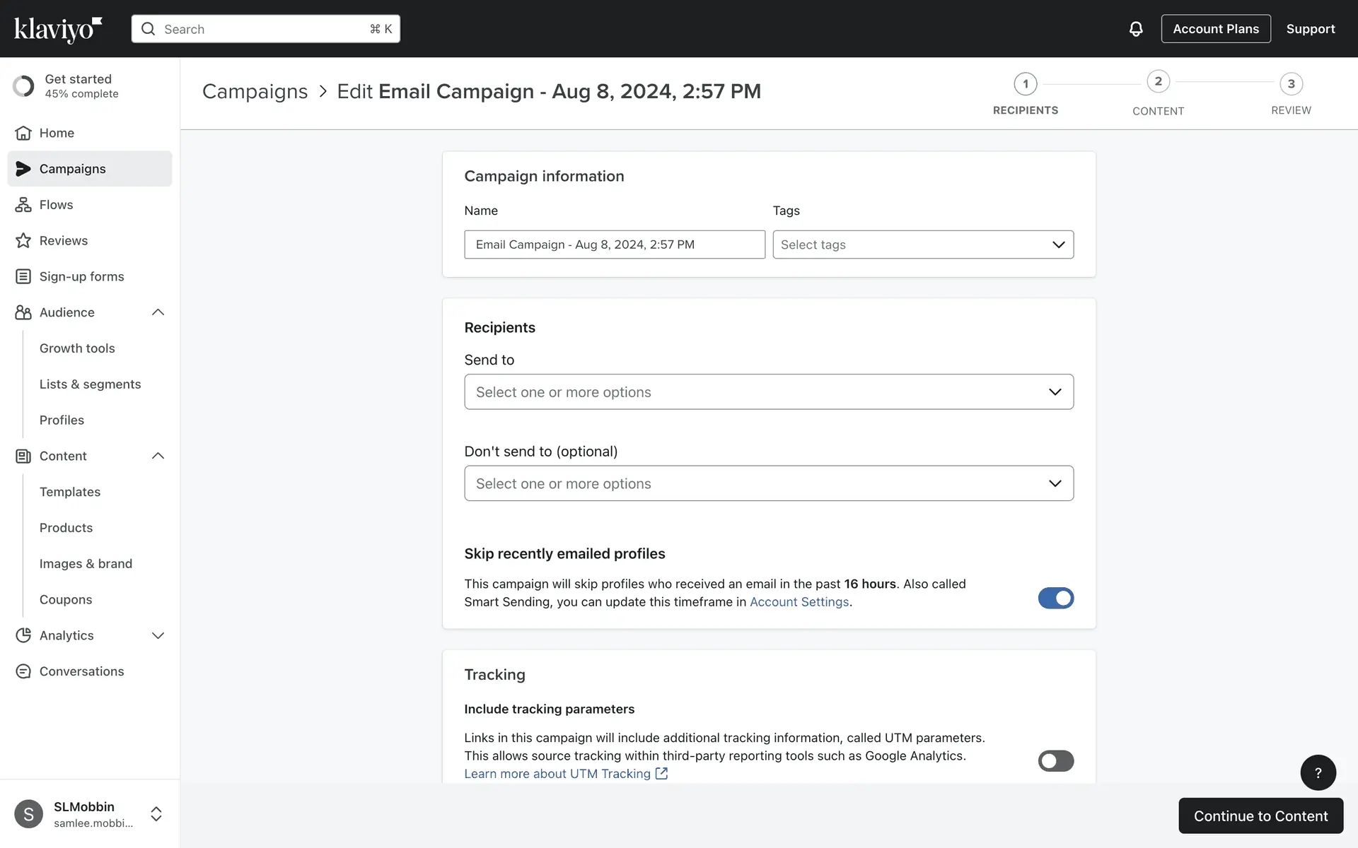The width and height of the screenshot is (1358, 848).
Task: Click the Flows sidebar icon
Action: (23, 205)
